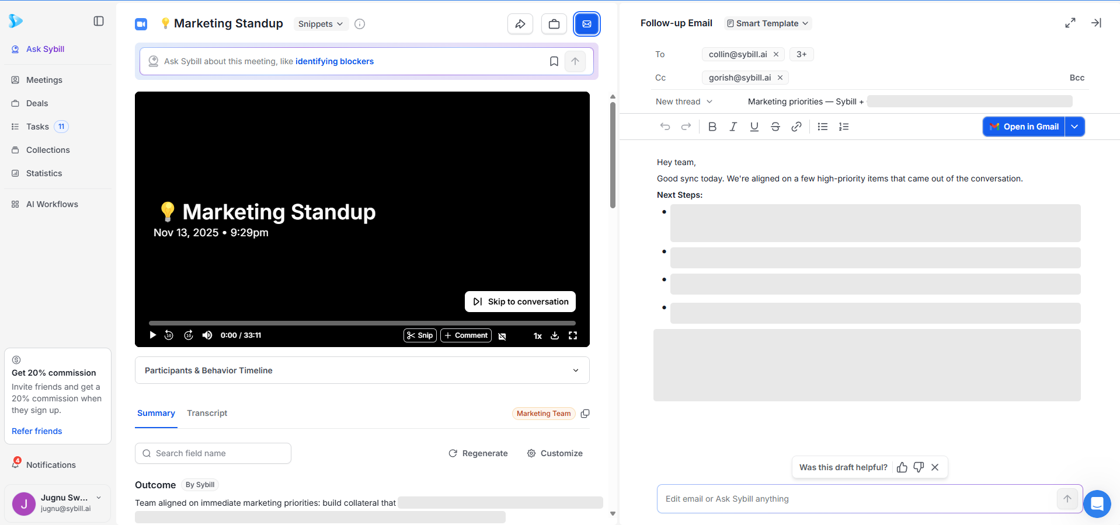This screenshot has height=525, width=1120.
Task: Download the meeting recording
Action: [555, 335]
